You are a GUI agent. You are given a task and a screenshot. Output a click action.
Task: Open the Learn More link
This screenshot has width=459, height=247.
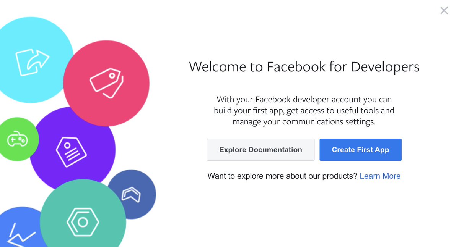[x=380, y=176]
